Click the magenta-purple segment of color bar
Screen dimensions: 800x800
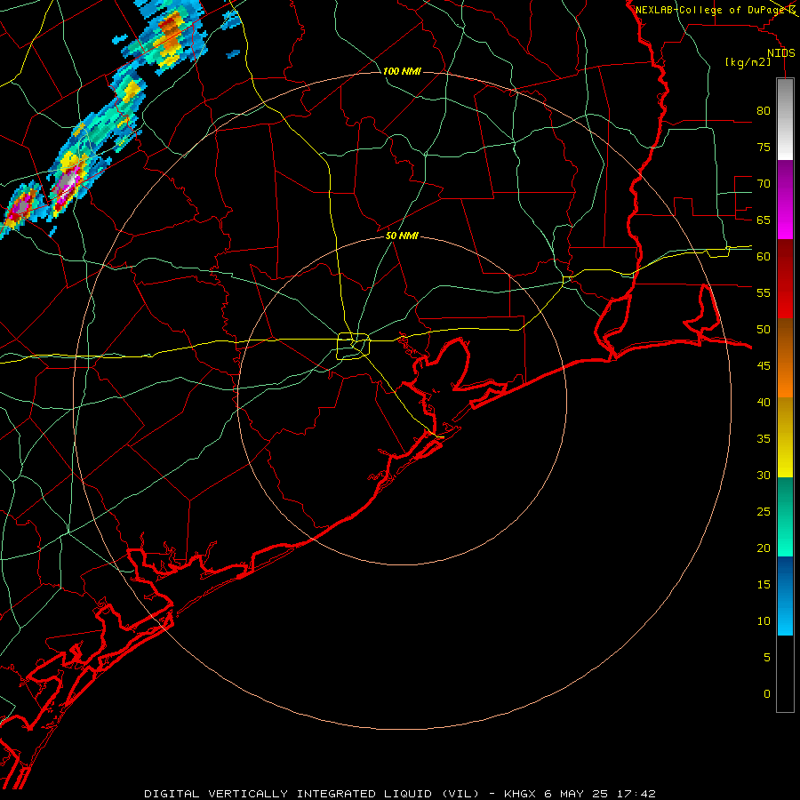785,199
